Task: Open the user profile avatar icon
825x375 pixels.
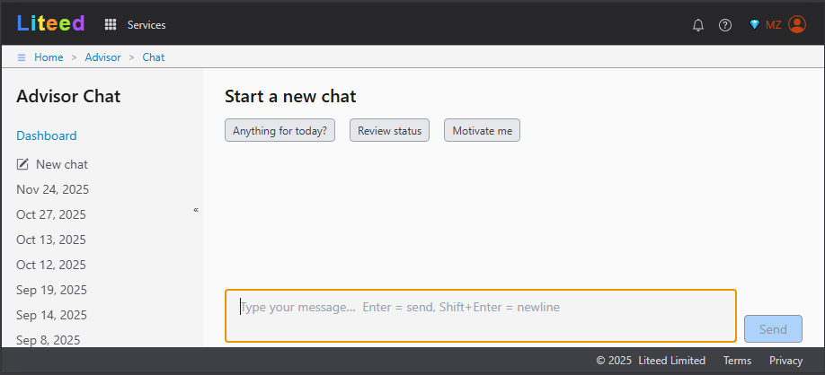Action: point(797,24)
